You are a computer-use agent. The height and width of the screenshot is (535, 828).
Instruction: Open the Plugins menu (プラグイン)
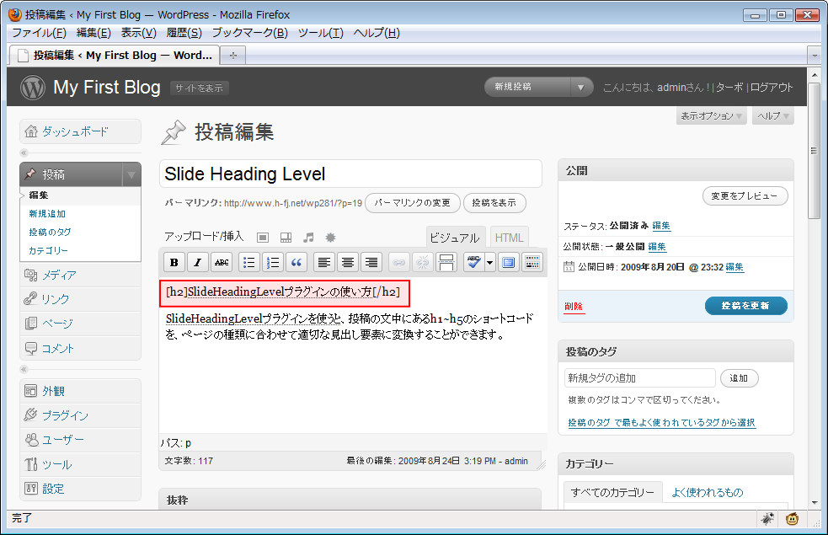(x=80, y=415)
